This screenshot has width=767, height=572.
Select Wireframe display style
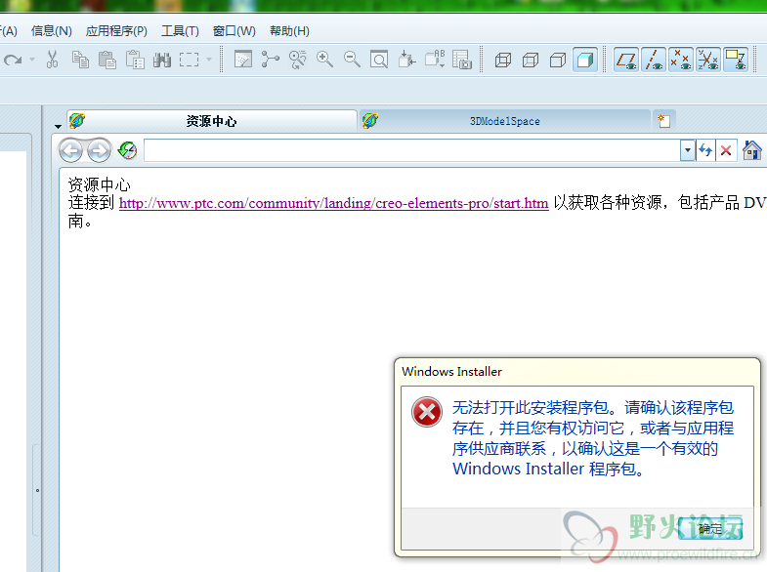[x=503, y=61]
